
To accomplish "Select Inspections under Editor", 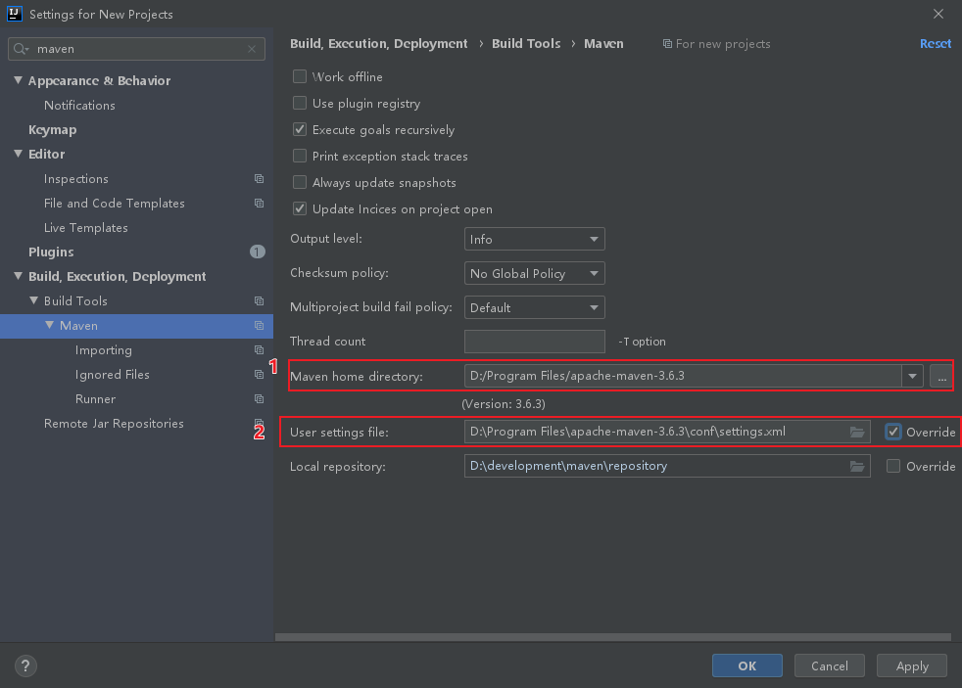I will coord(76,179).
